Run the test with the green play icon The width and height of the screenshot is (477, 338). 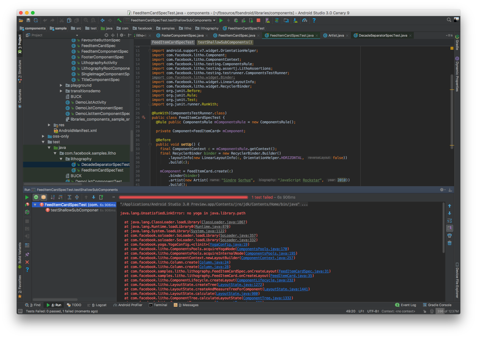[221, 20]
